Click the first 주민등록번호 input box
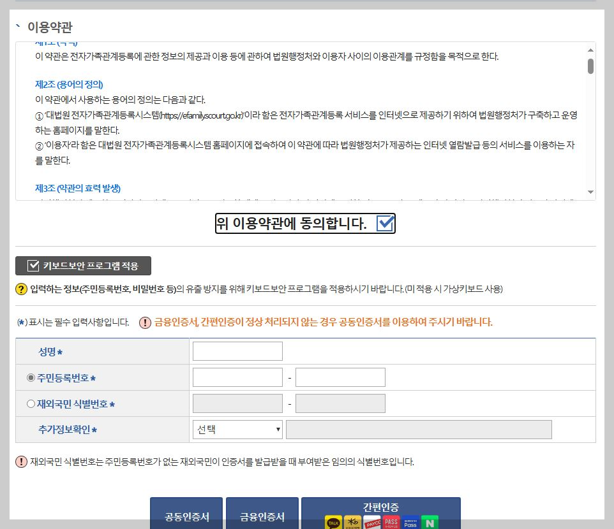The width and height of the screenshot is (614, 529). [237, 377]
